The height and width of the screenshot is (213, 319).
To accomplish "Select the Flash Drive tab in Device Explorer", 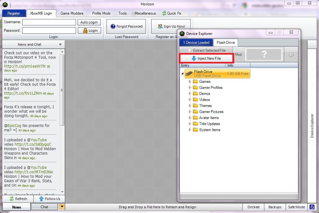I will tap(226, 43).
